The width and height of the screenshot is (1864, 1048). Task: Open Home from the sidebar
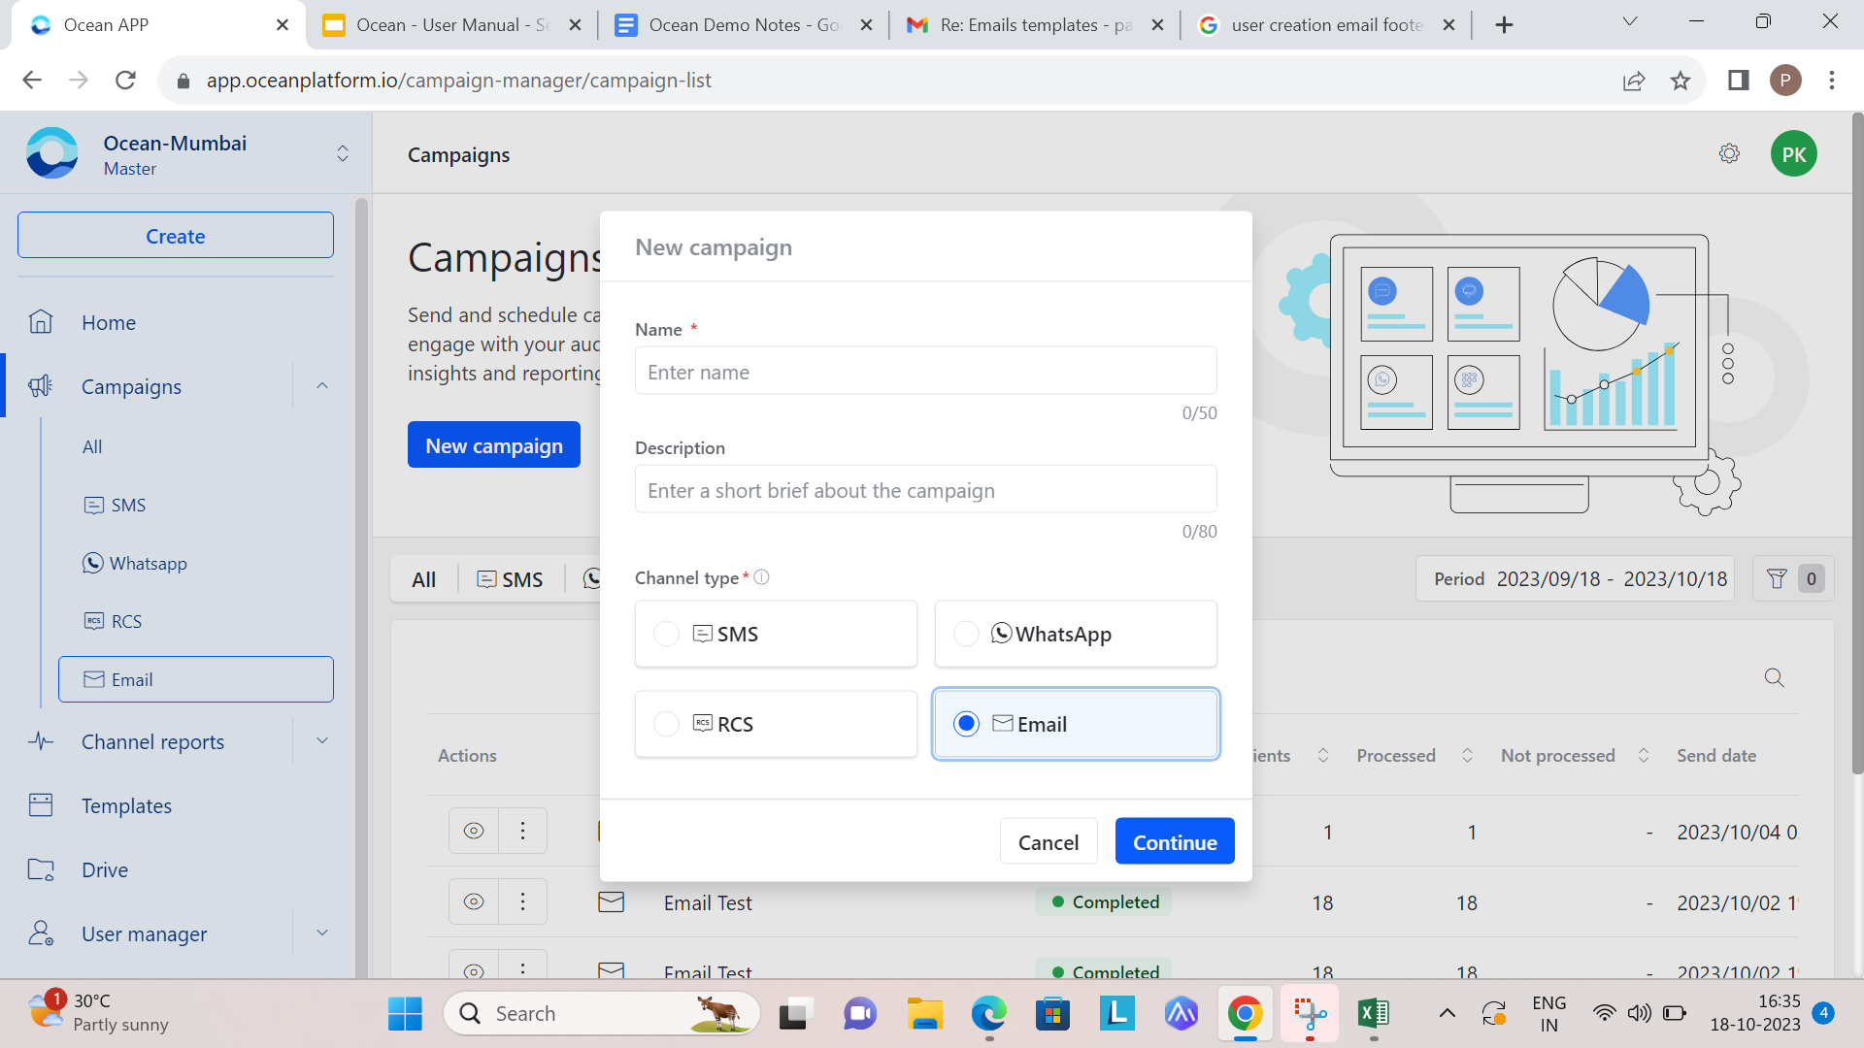click(x=109, y=322)
